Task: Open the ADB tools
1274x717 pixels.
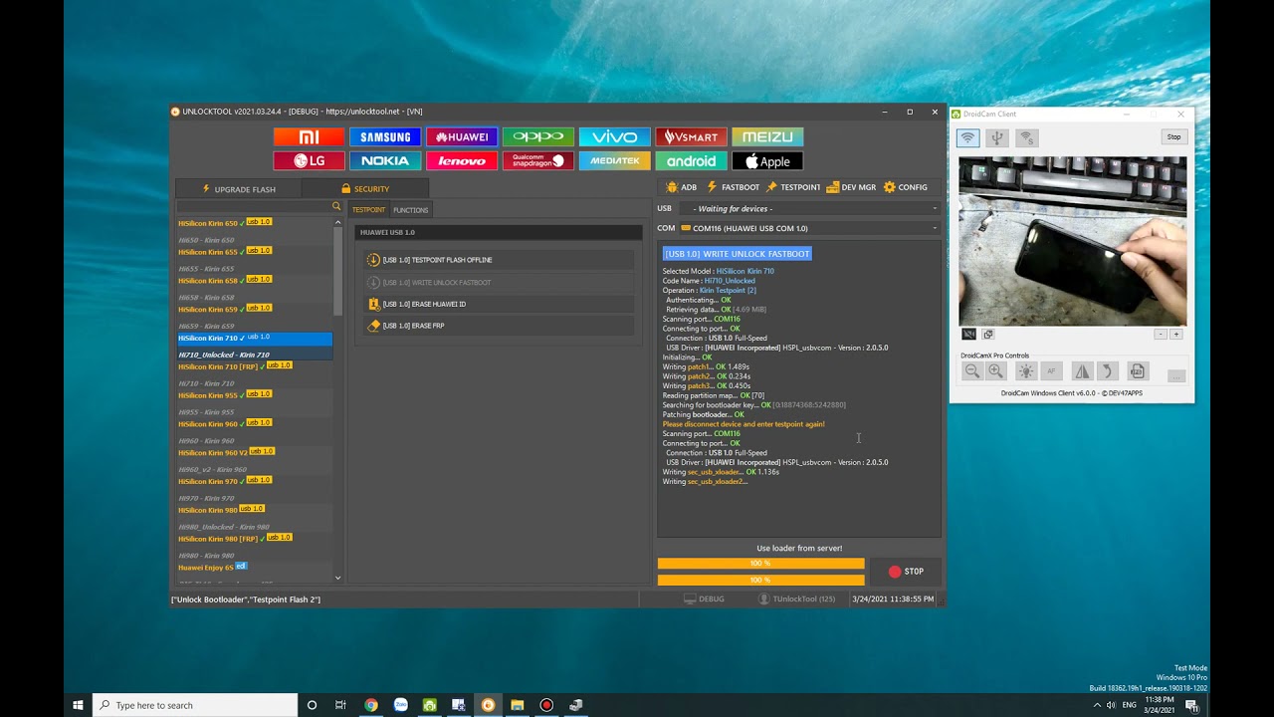Action: pyautogui.click(x=682, y=187)
